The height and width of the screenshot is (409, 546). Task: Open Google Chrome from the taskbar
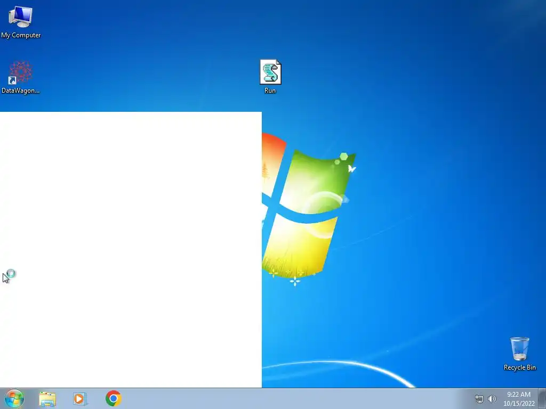(x=113, y=398)
